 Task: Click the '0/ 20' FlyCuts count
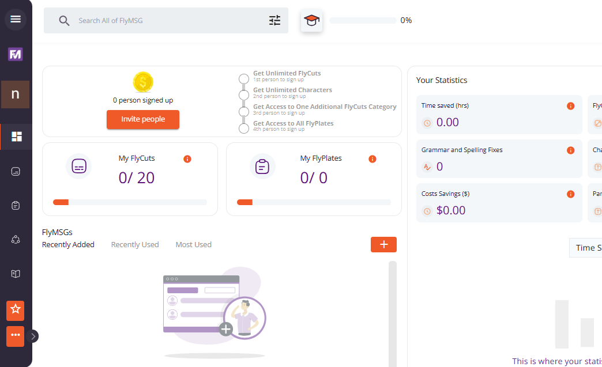(136, 178)
